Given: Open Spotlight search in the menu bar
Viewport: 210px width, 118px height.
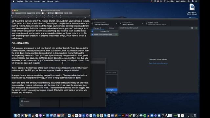Looking at the screenshot, I should 189,1.
